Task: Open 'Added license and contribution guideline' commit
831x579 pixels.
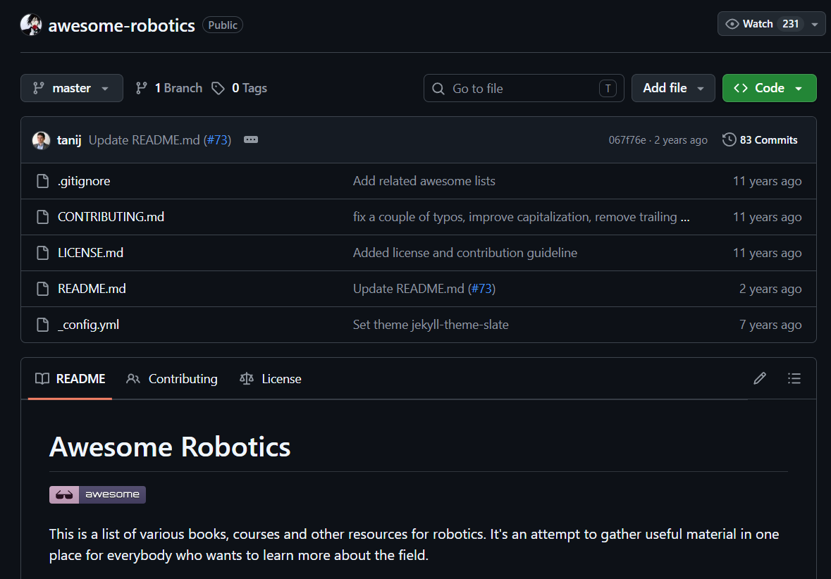Action: [464, 253]
